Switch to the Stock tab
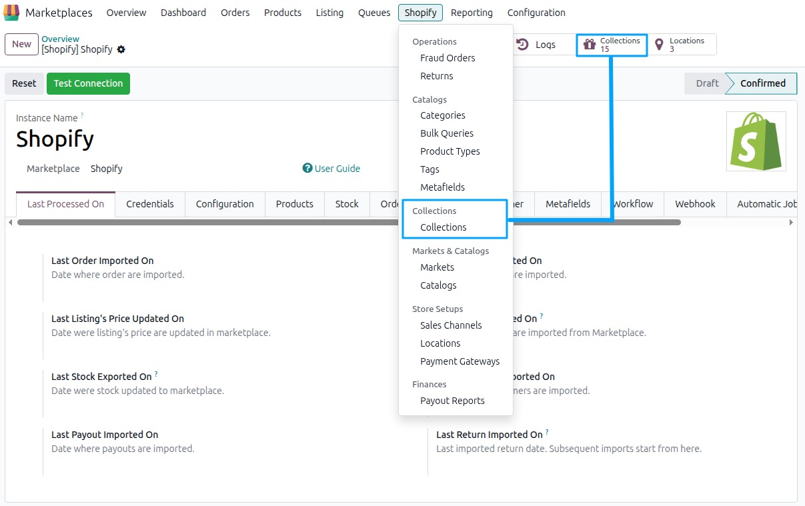Screen dimensions: 805x506 [347, 204]
